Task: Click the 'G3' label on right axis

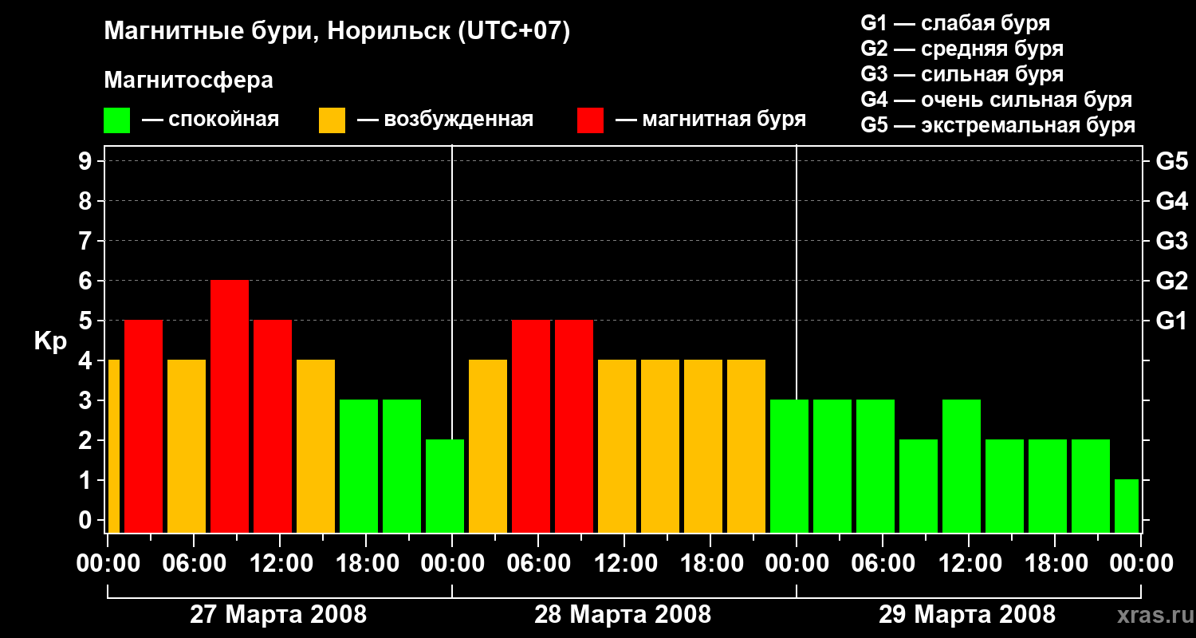Action: click(1171, 241)
